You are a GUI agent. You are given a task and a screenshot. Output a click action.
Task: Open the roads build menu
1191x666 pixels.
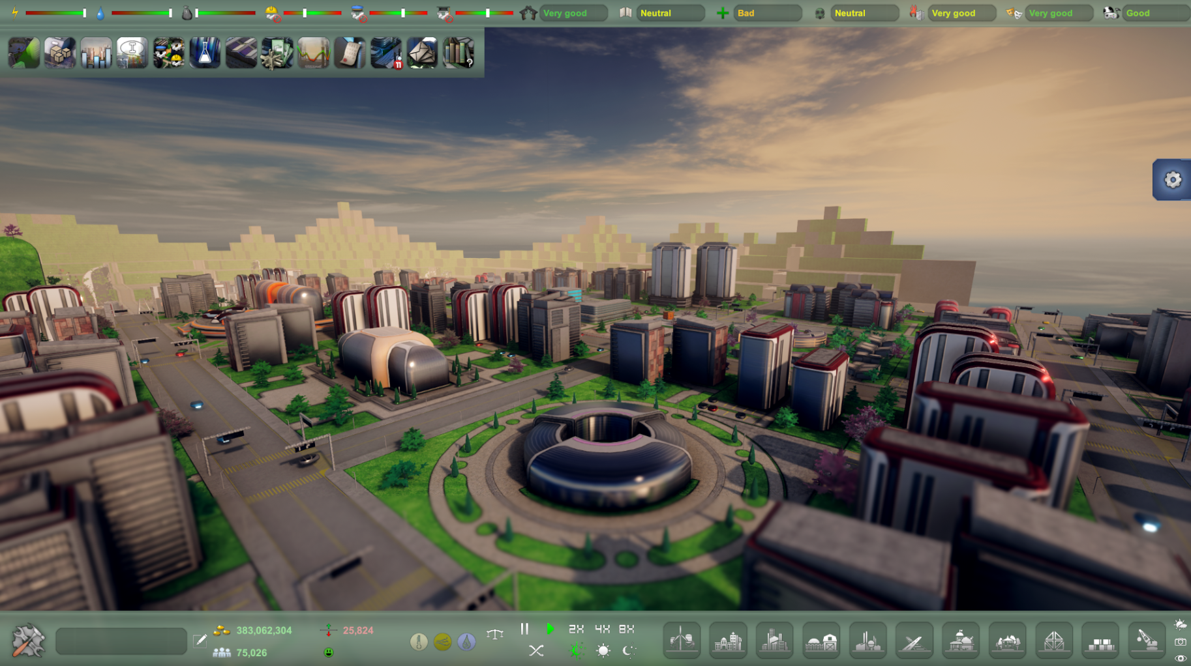(x=914, y=641)
